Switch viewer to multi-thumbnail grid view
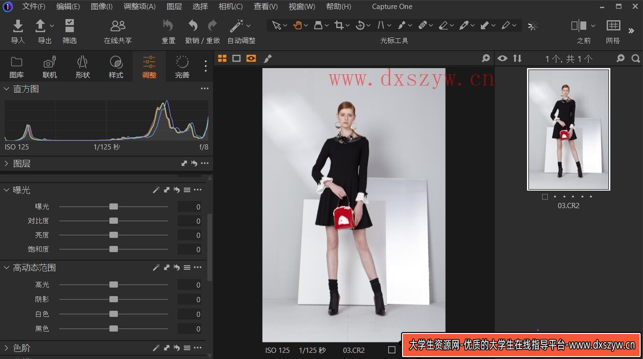The image size is (643, 359). 222,58
